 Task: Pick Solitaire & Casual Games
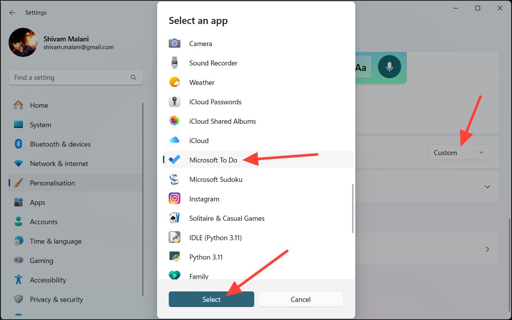pyautogui.click(x=258, y=218)
